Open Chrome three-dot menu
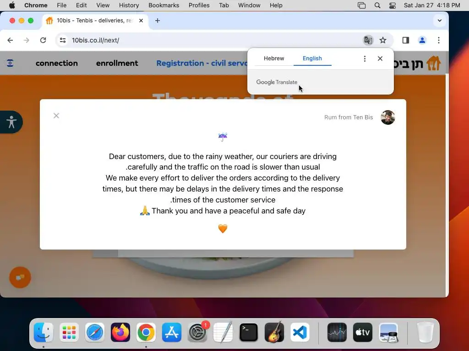Viewport: 469px width, 351px height. [x=438, y=40]
